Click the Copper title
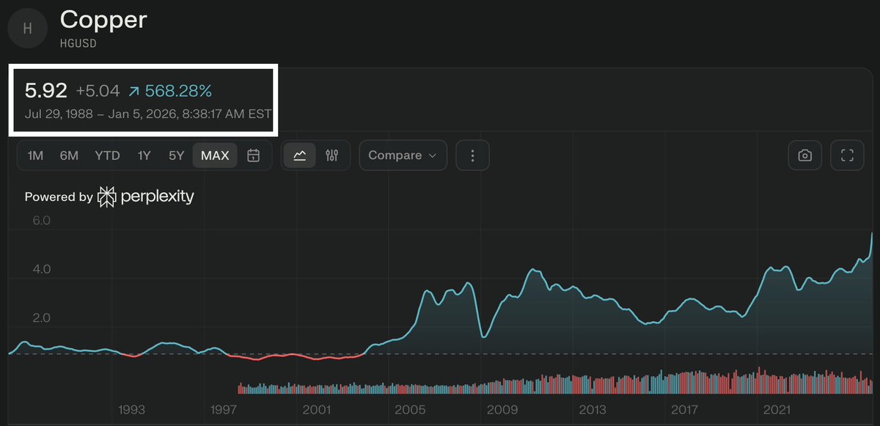The width and height of the screenshot is (880, 426). (x=103, y=20)
